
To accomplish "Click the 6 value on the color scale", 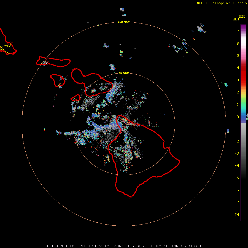I will click(x=238, y=43).
